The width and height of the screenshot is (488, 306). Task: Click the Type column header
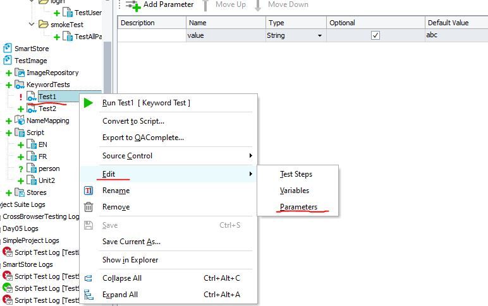[296, 23]
